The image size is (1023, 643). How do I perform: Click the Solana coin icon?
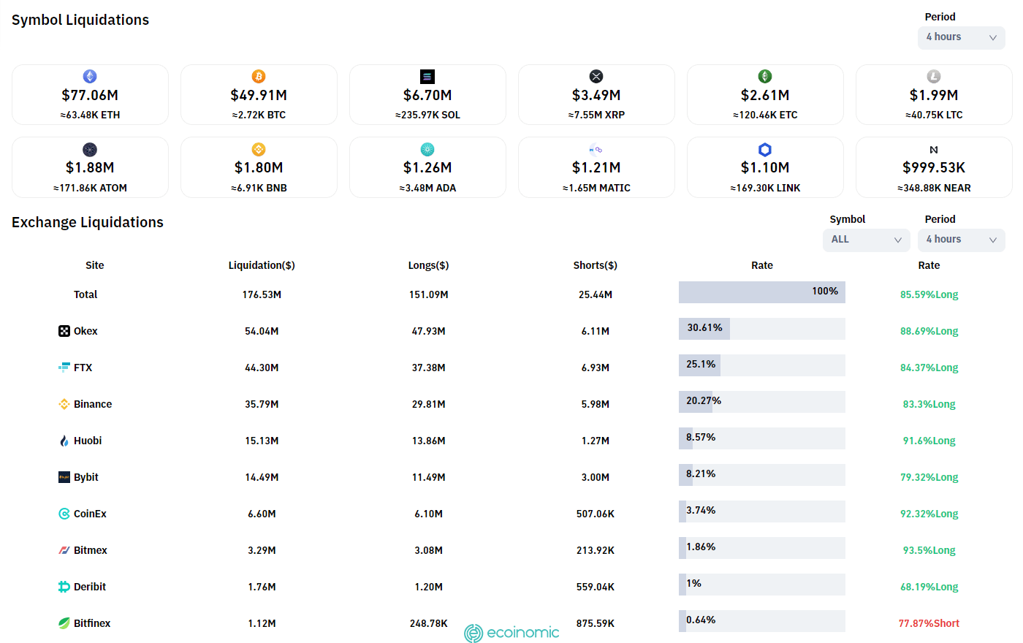coord(427,76)
